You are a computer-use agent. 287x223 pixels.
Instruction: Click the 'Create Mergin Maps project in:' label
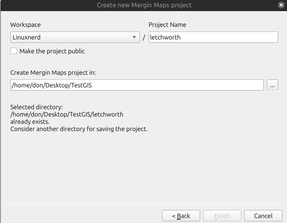(53, 72)
